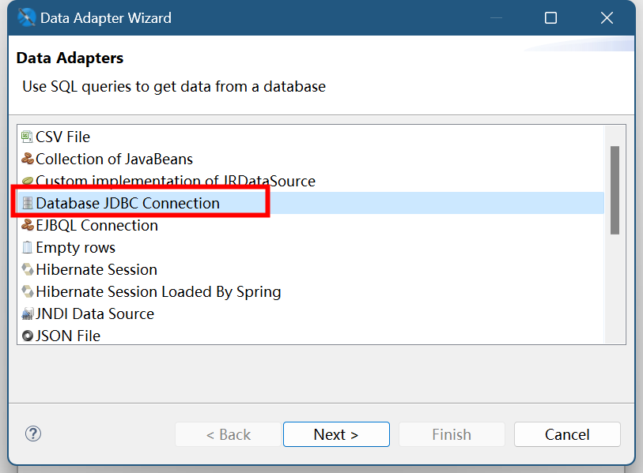Open the help question mark icon

click(x=33, y=434)
